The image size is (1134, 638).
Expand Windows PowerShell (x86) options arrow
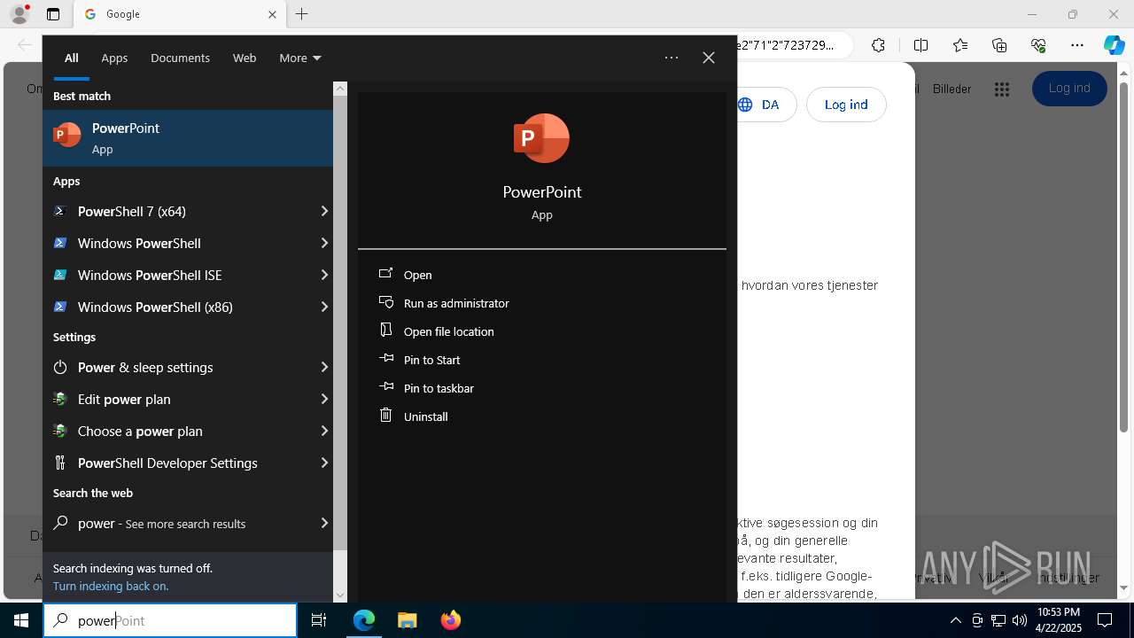pos(324,307)
